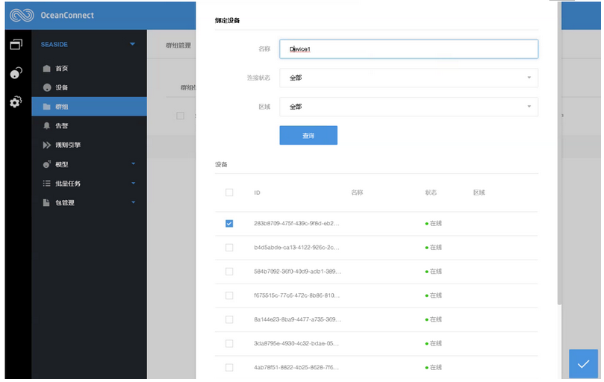This screenshot has height=382, width=604.
Task: Click the 群组管理 tab in background page
Action: (178, 45)
